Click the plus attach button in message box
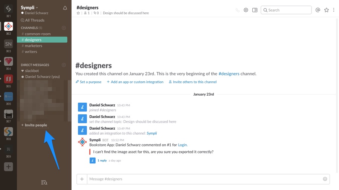Image resolution: width=339 pixels, height=190 pixels. pos(82,179)
